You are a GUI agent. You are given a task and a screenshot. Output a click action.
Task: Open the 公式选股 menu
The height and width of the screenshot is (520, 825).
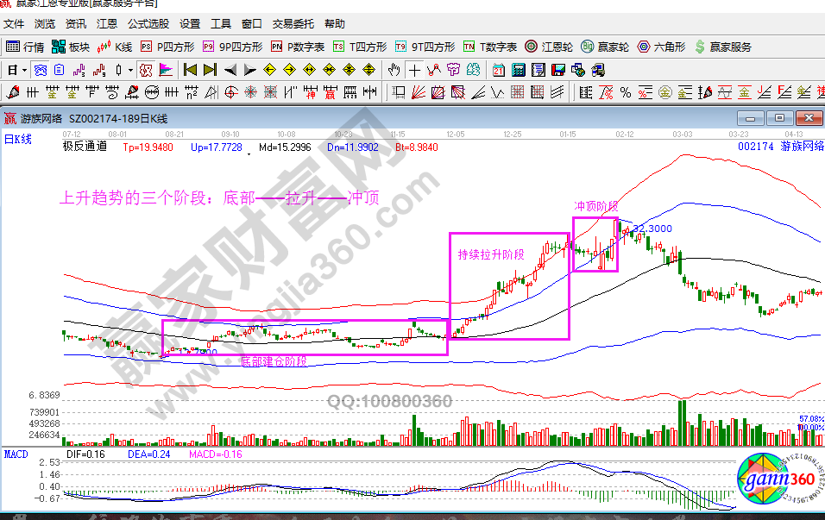(x=148, y=24)
